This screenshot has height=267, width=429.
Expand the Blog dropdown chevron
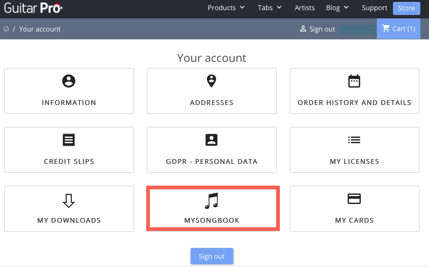[346, 7]
